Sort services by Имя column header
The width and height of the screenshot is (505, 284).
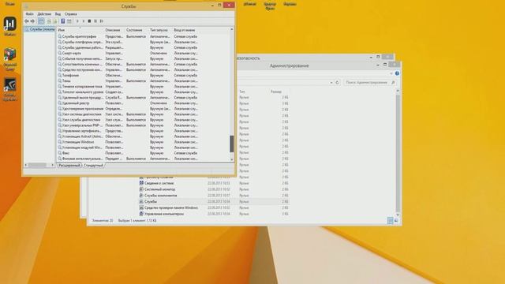(80, 30)
